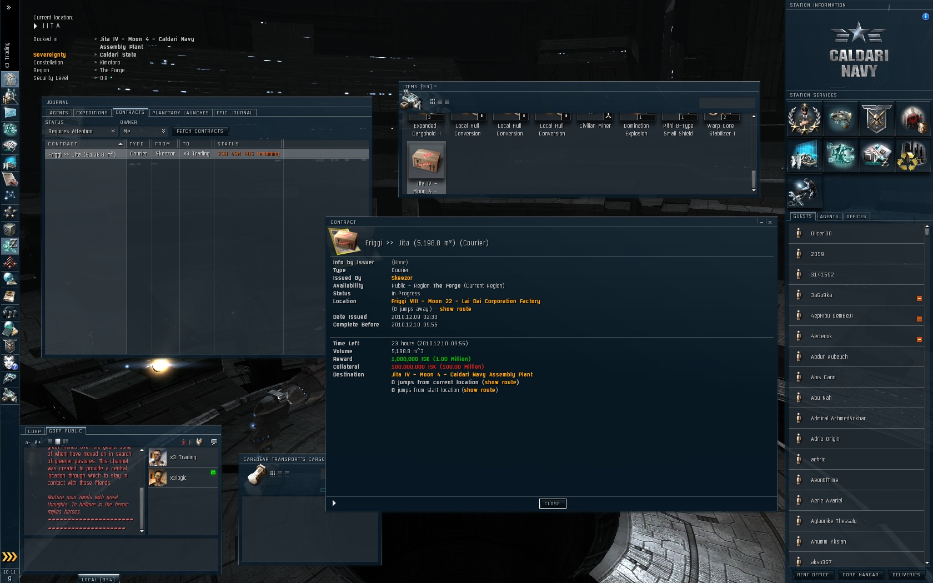This screenshot has height=583, width=933.
Task: Open the officer station service icon
Action: [804, 119]
